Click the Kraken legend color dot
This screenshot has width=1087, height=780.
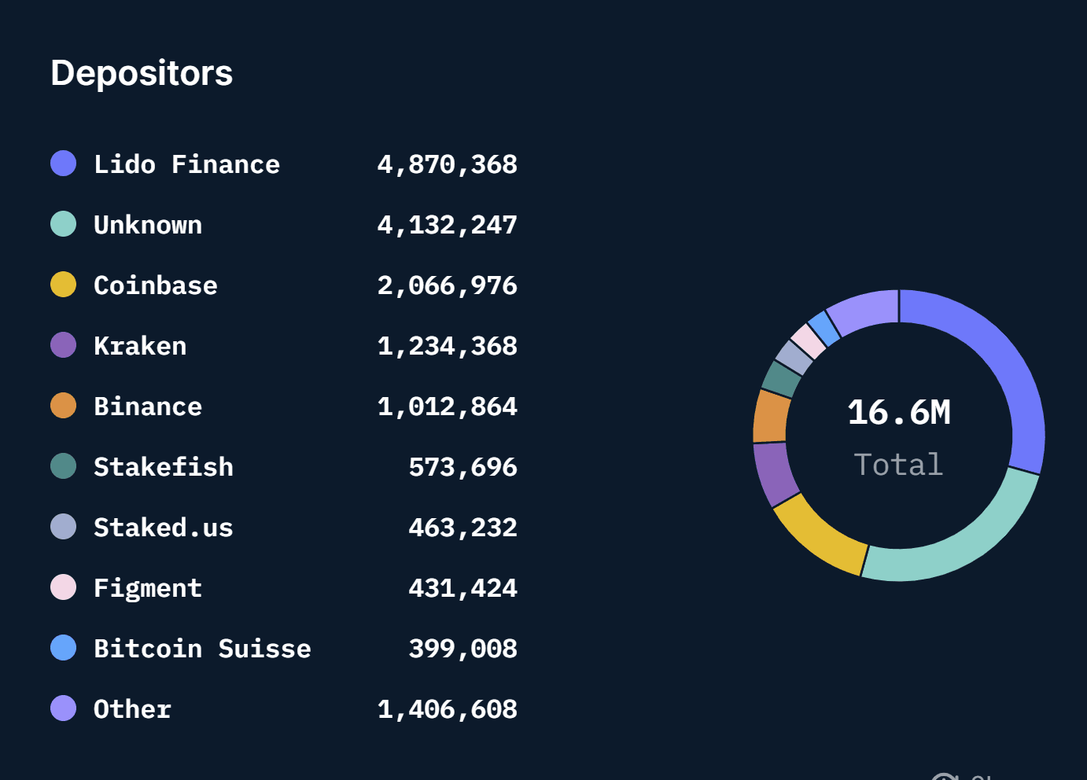64,345
